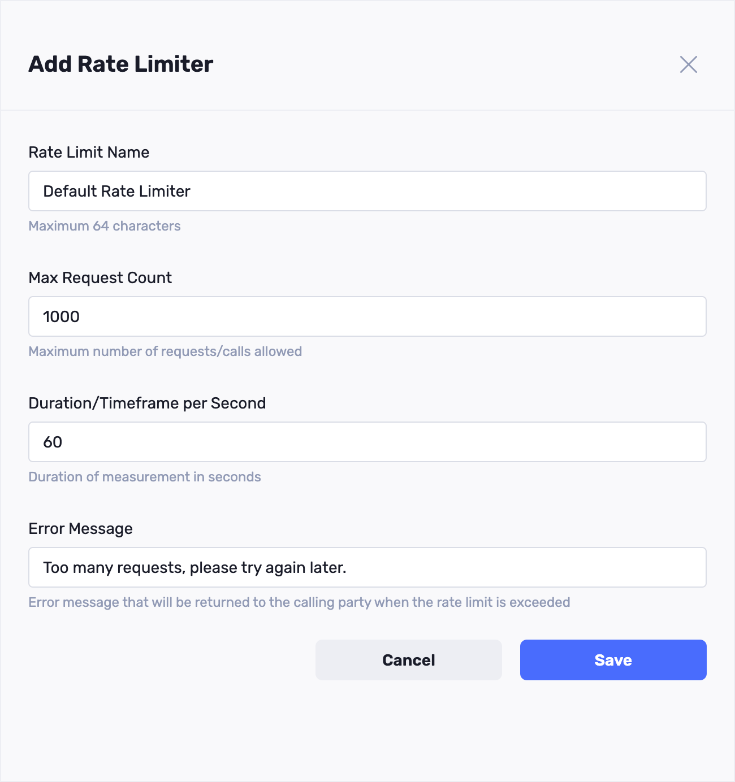Click the rate limit exceeded description text
The width and height of the screenshot is (735, 782).
point(299,602)
